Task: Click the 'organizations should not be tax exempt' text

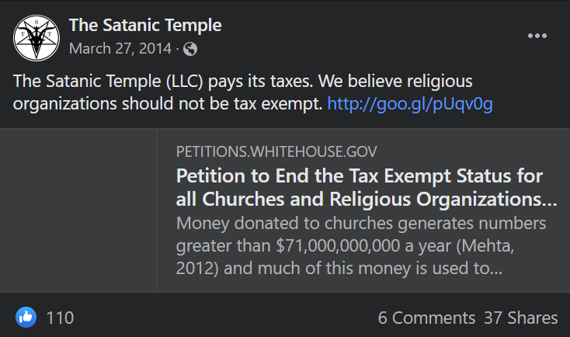Action: point(168,103)
